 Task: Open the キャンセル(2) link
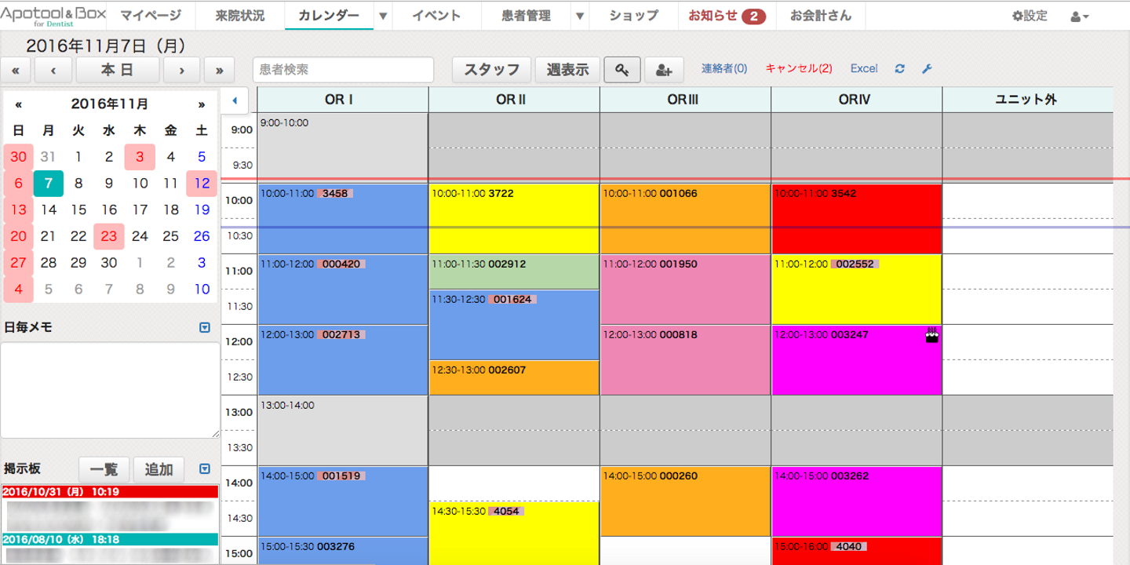(x=799, y=69)
